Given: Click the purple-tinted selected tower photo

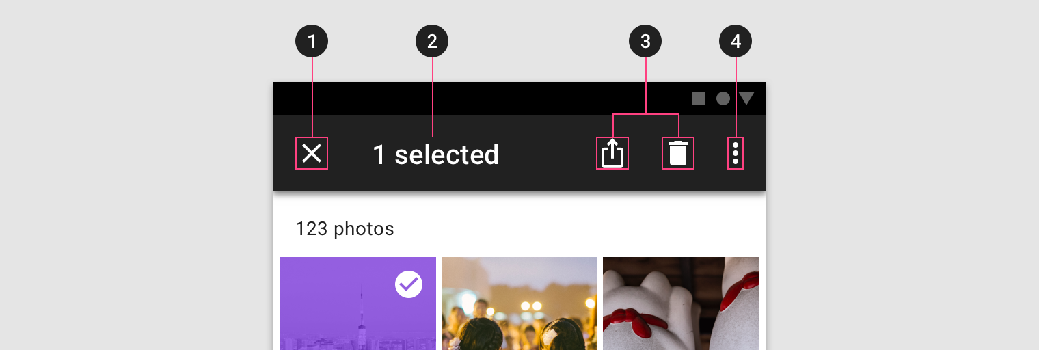Looking at the screenshot, I should (x=342, y=314).
